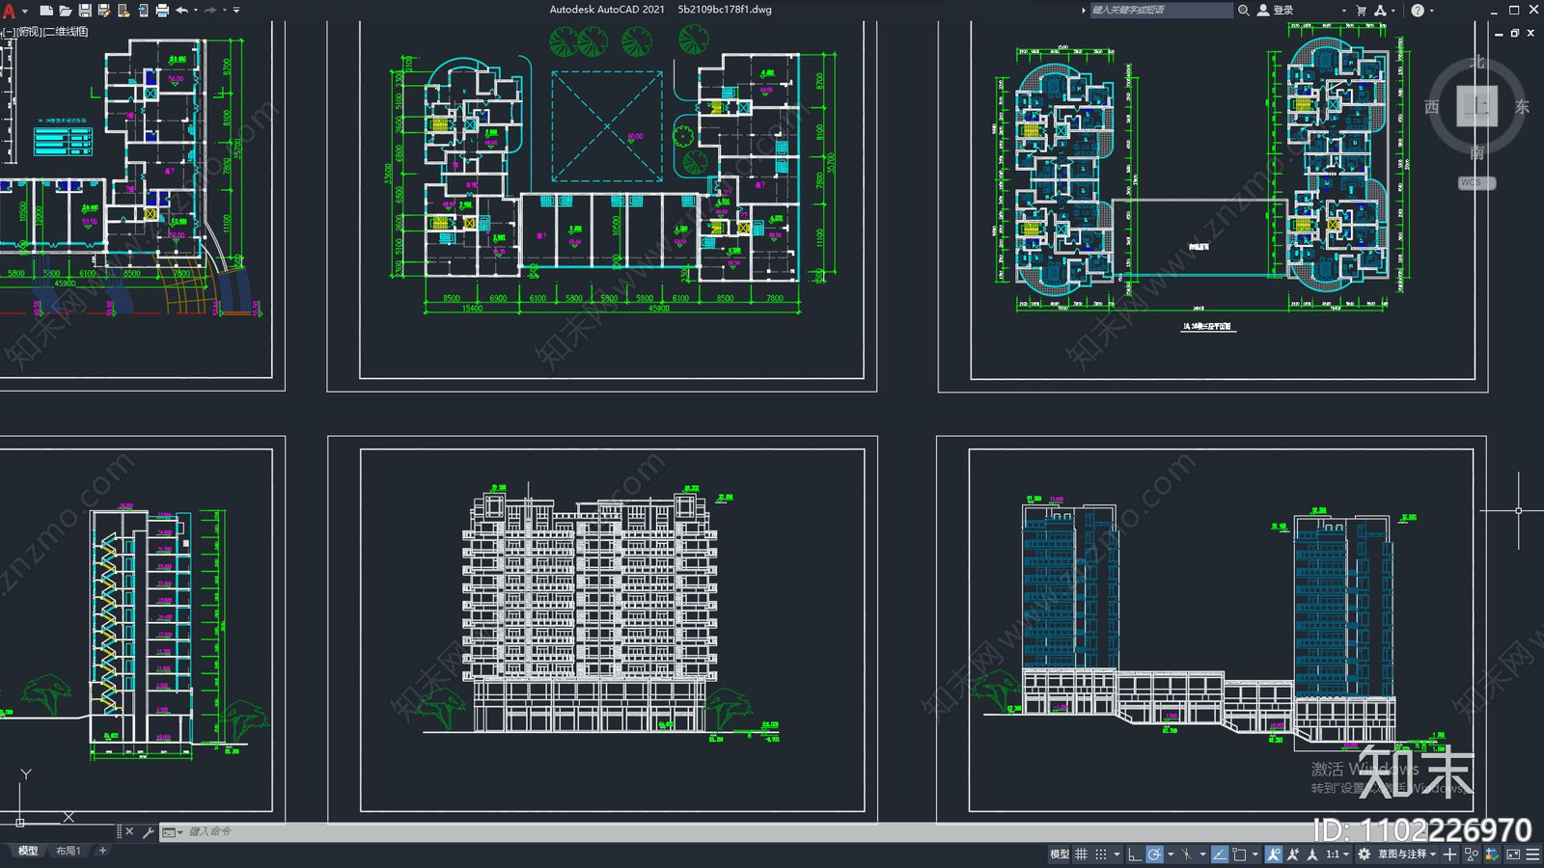Expand the Help dropdown arrow
Screen dimensions: 1544x868
[x=1432, y=11]
